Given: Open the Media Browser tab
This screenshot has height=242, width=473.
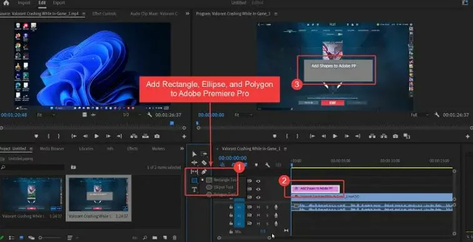Looking at the screenshot, I should point(52,149).
